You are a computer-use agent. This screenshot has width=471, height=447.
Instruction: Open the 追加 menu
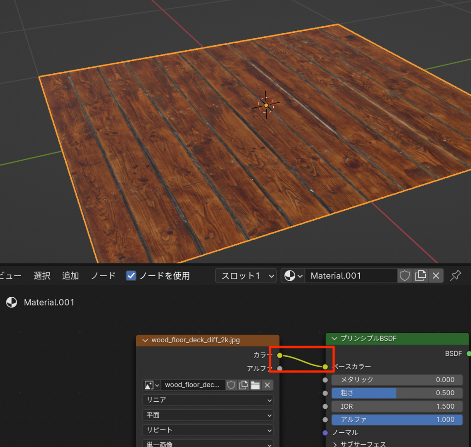point(70,276)
